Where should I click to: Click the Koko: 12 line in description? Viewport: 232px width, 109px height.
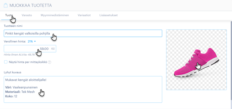point(11,96)
